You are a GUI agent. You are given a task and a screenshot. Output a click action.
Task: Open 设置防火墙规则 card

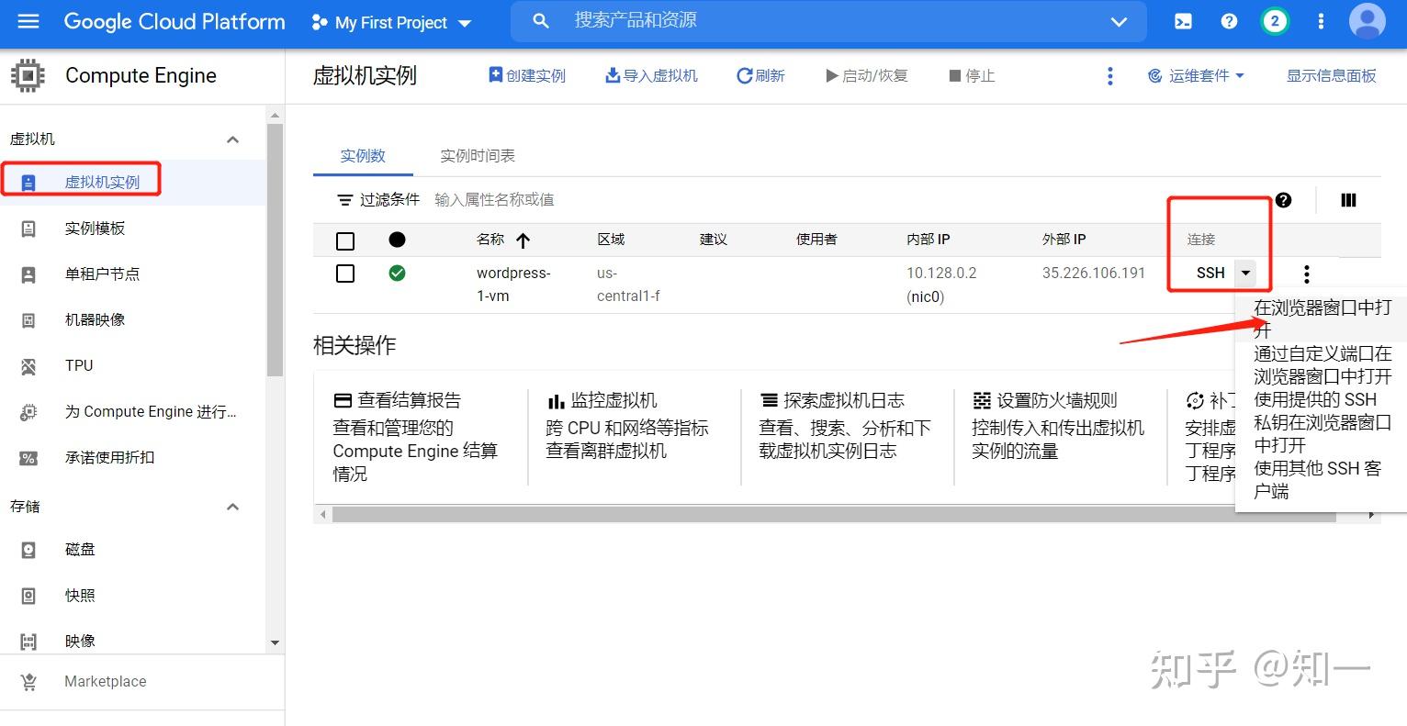[1059, 425]
